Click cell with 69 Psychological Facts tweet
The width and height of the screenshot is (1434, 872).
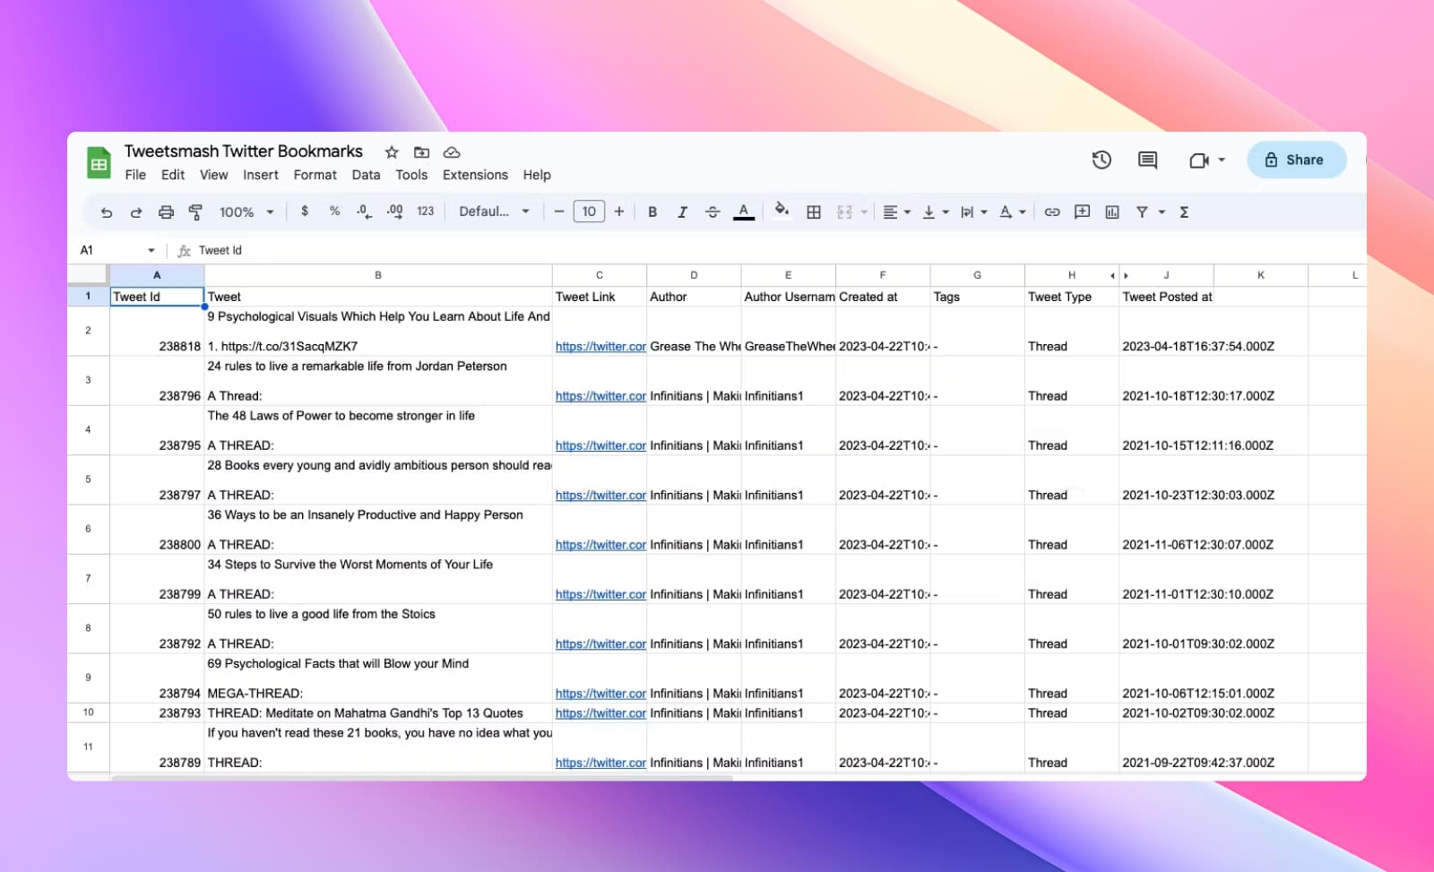point(378,678)
